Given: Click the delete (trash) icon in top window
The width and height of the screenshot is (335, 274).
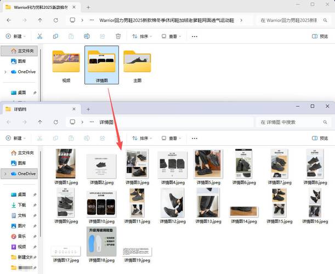Looking at the screenshot, I should [118, 36].
